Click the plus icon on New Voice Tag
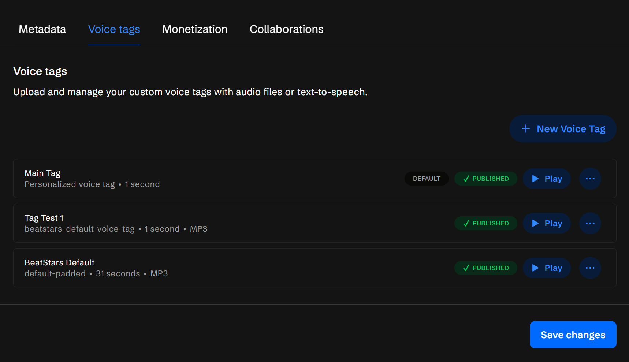 [526, 129]
